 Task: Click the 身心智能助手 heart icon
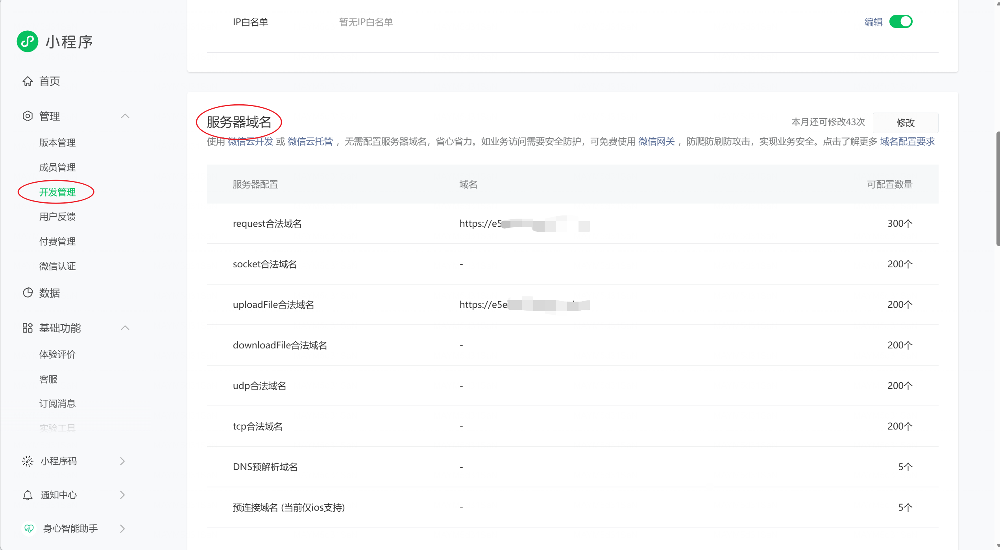coord(29,528)
